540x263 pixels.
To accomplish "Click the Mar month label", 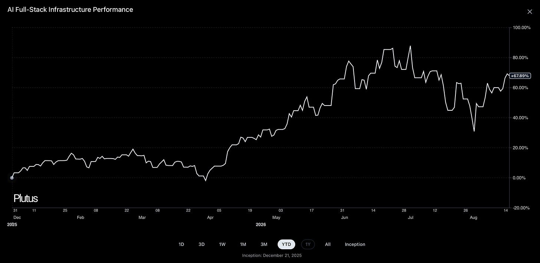I will tap(142, 218).
